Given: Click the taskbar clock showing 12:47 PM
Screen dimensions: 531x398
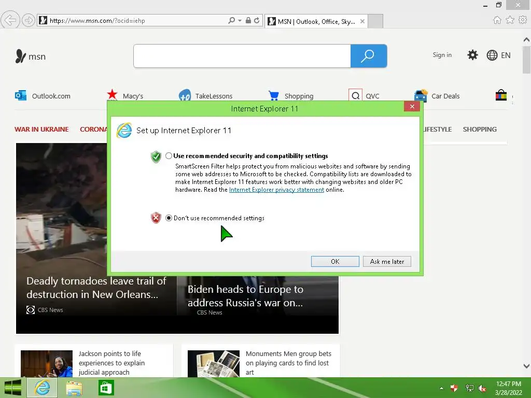Looking at the screenshot, I should coord(508,388).
